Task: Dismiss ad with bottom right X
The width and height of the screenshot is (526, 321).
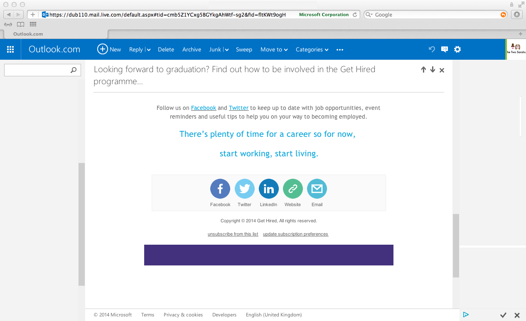Action: pos(517,315)
